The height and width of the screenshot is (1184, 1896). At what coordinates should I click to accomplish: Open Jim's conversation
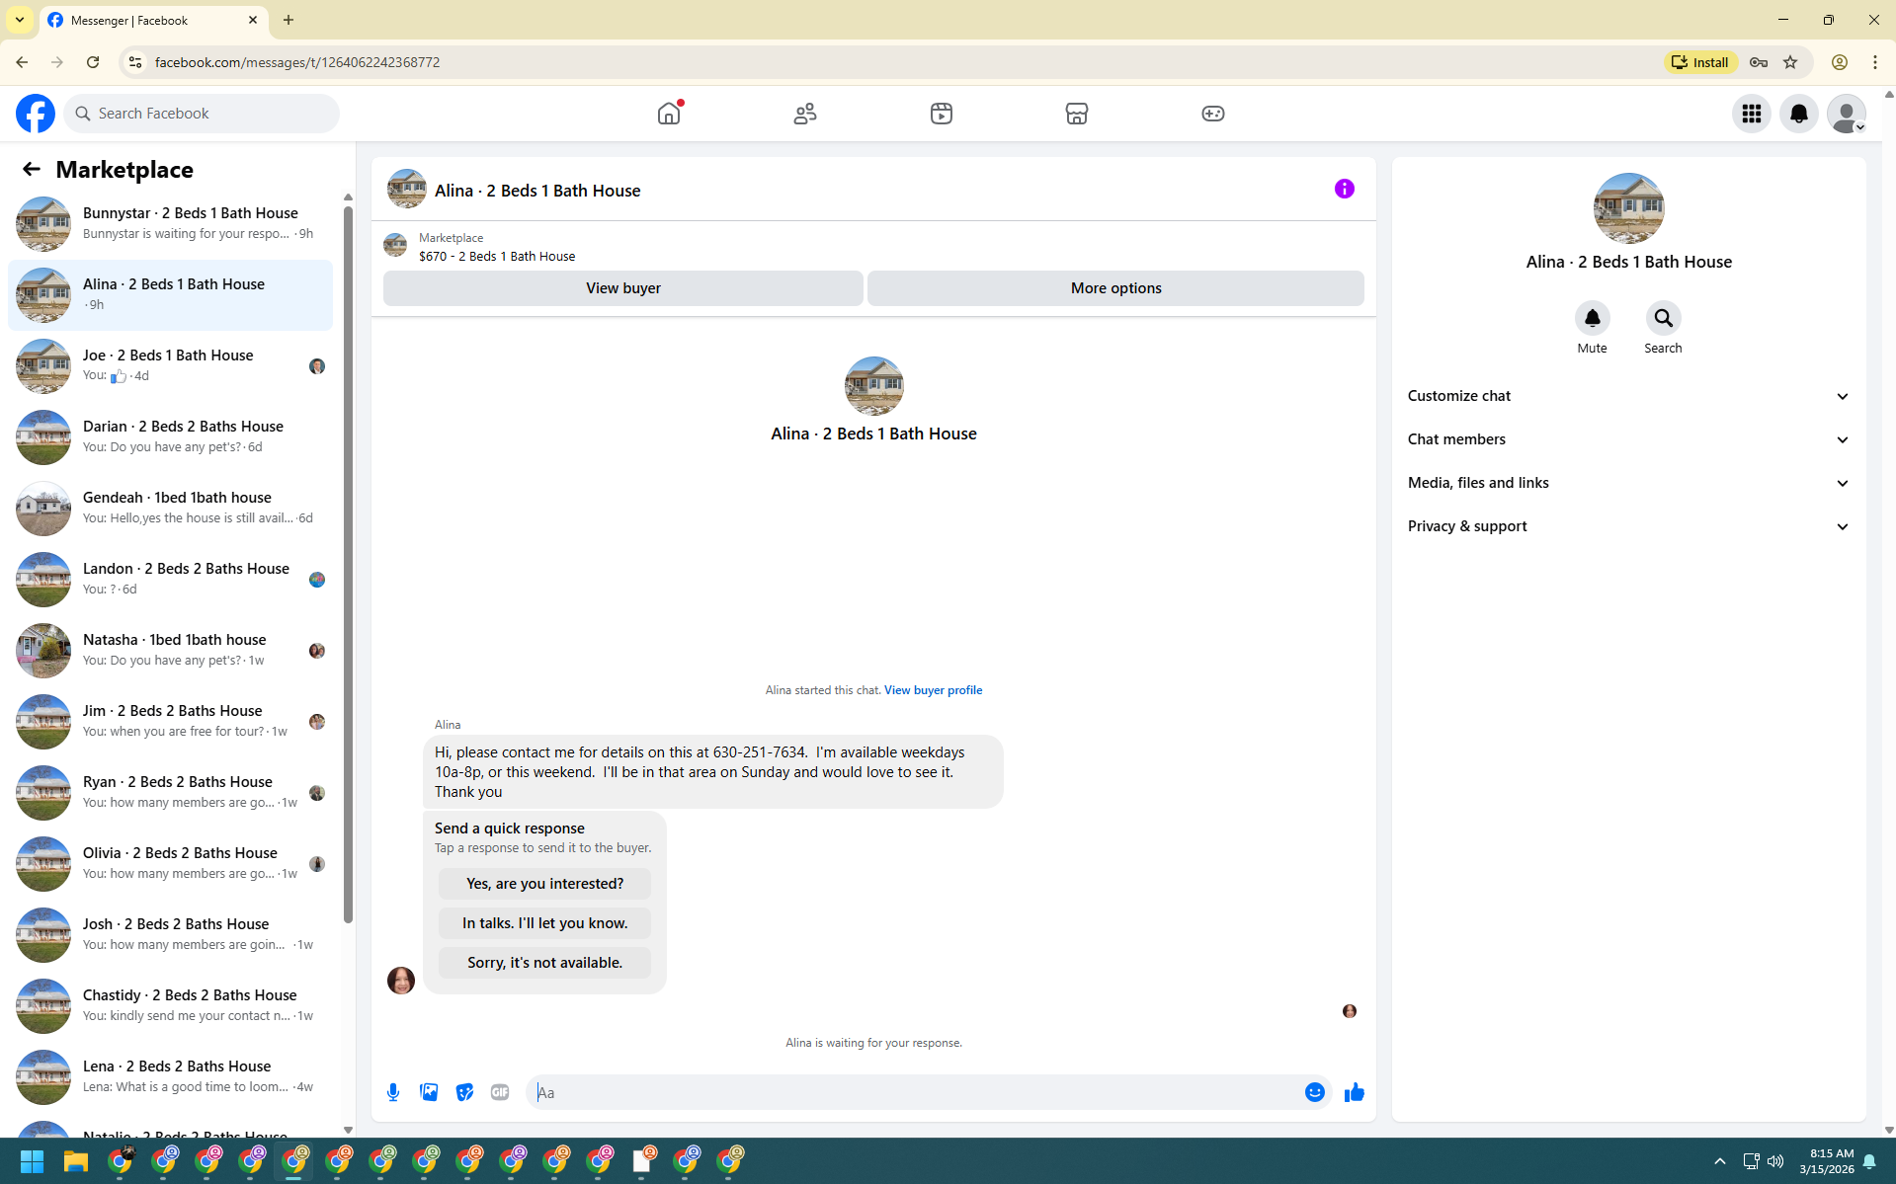[170, 722]
